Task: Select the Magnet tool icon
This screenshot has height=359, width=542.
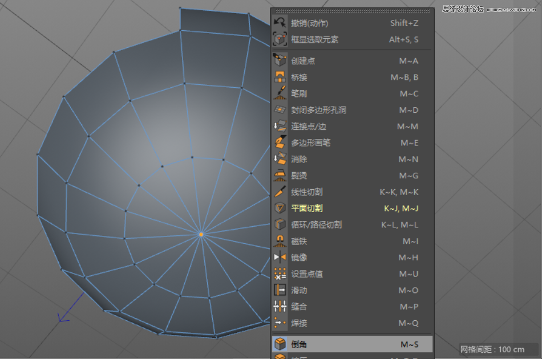Action: 280,241
